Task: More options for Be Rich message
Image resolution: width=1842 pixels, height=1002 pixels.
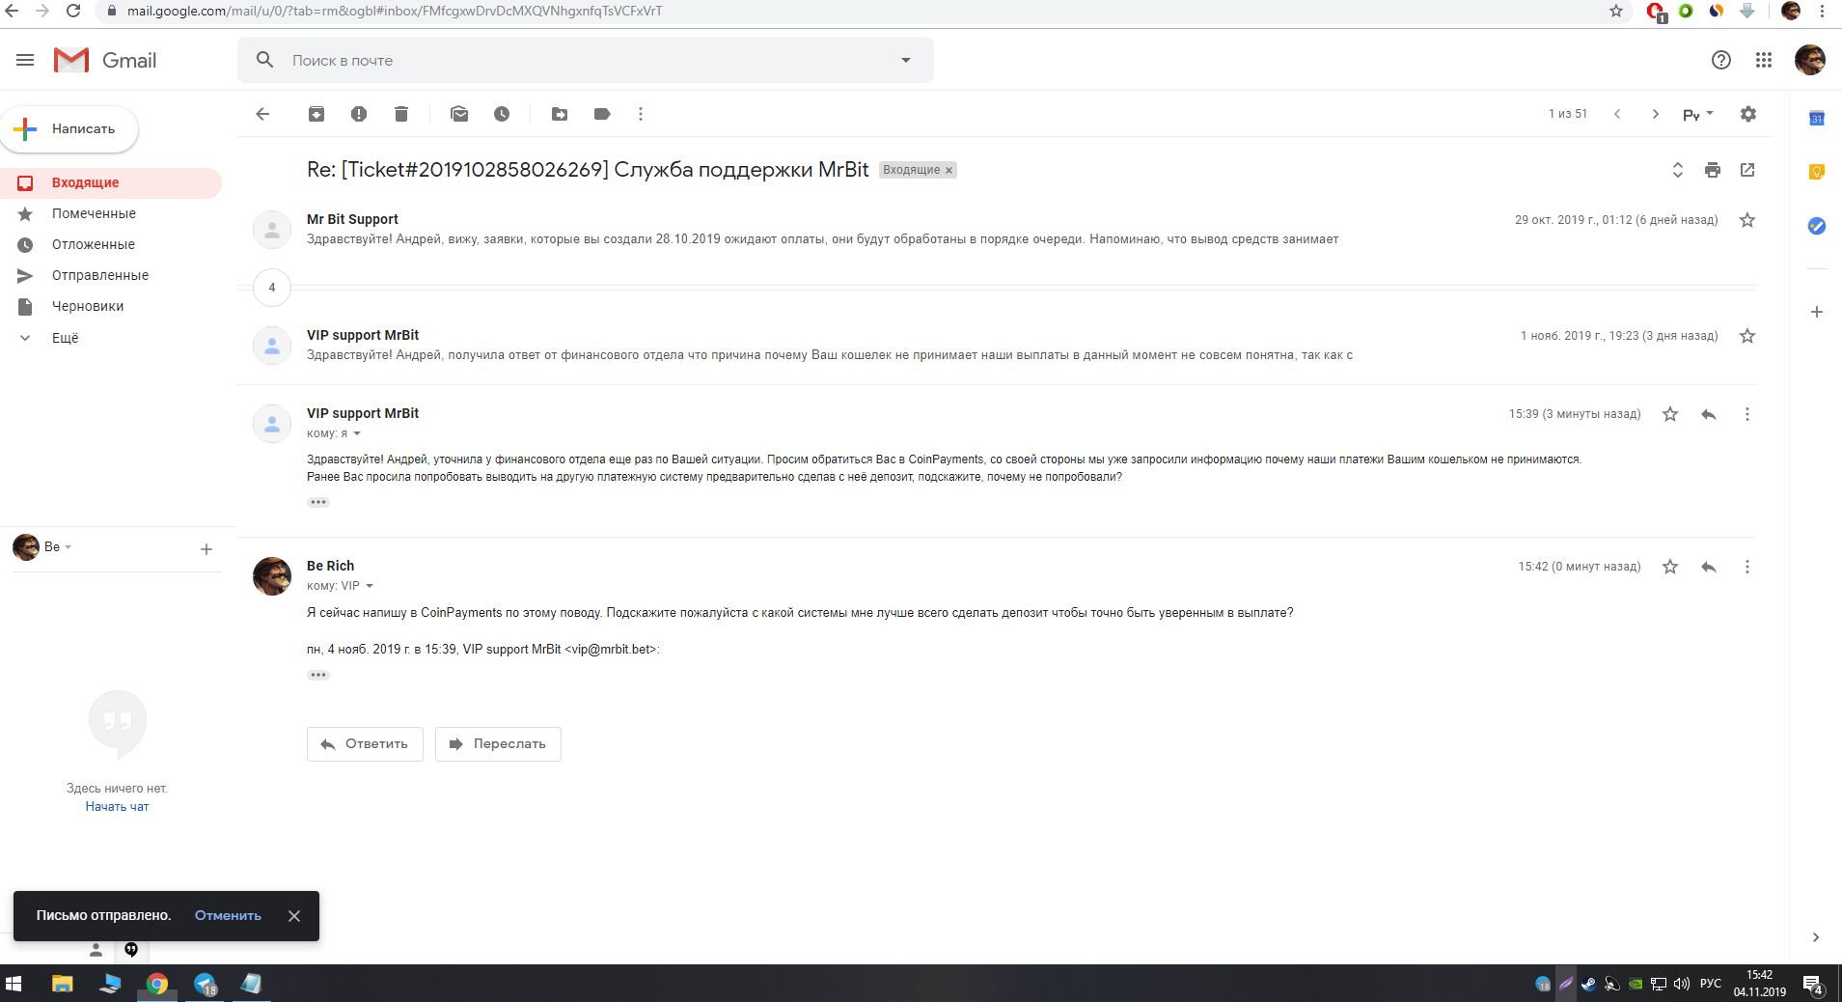Action: pyautogui.click(x=1747, y=567)
